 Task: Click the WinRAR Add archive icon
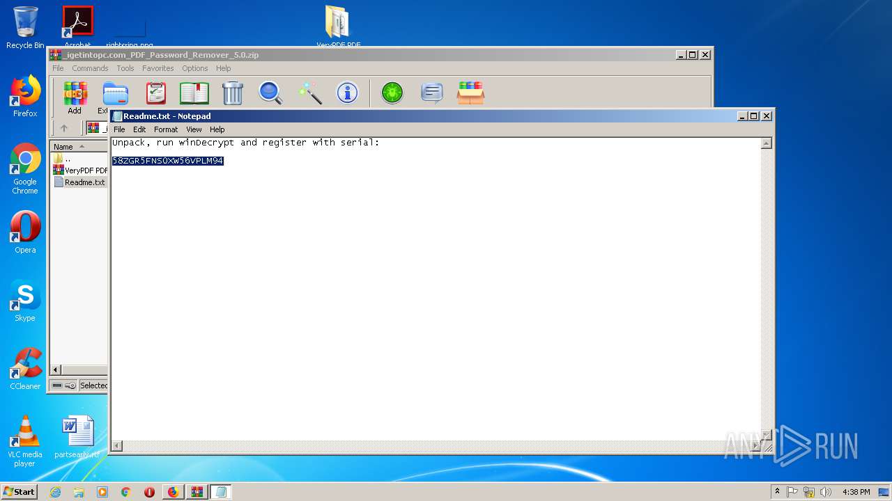tap(75, 93)
